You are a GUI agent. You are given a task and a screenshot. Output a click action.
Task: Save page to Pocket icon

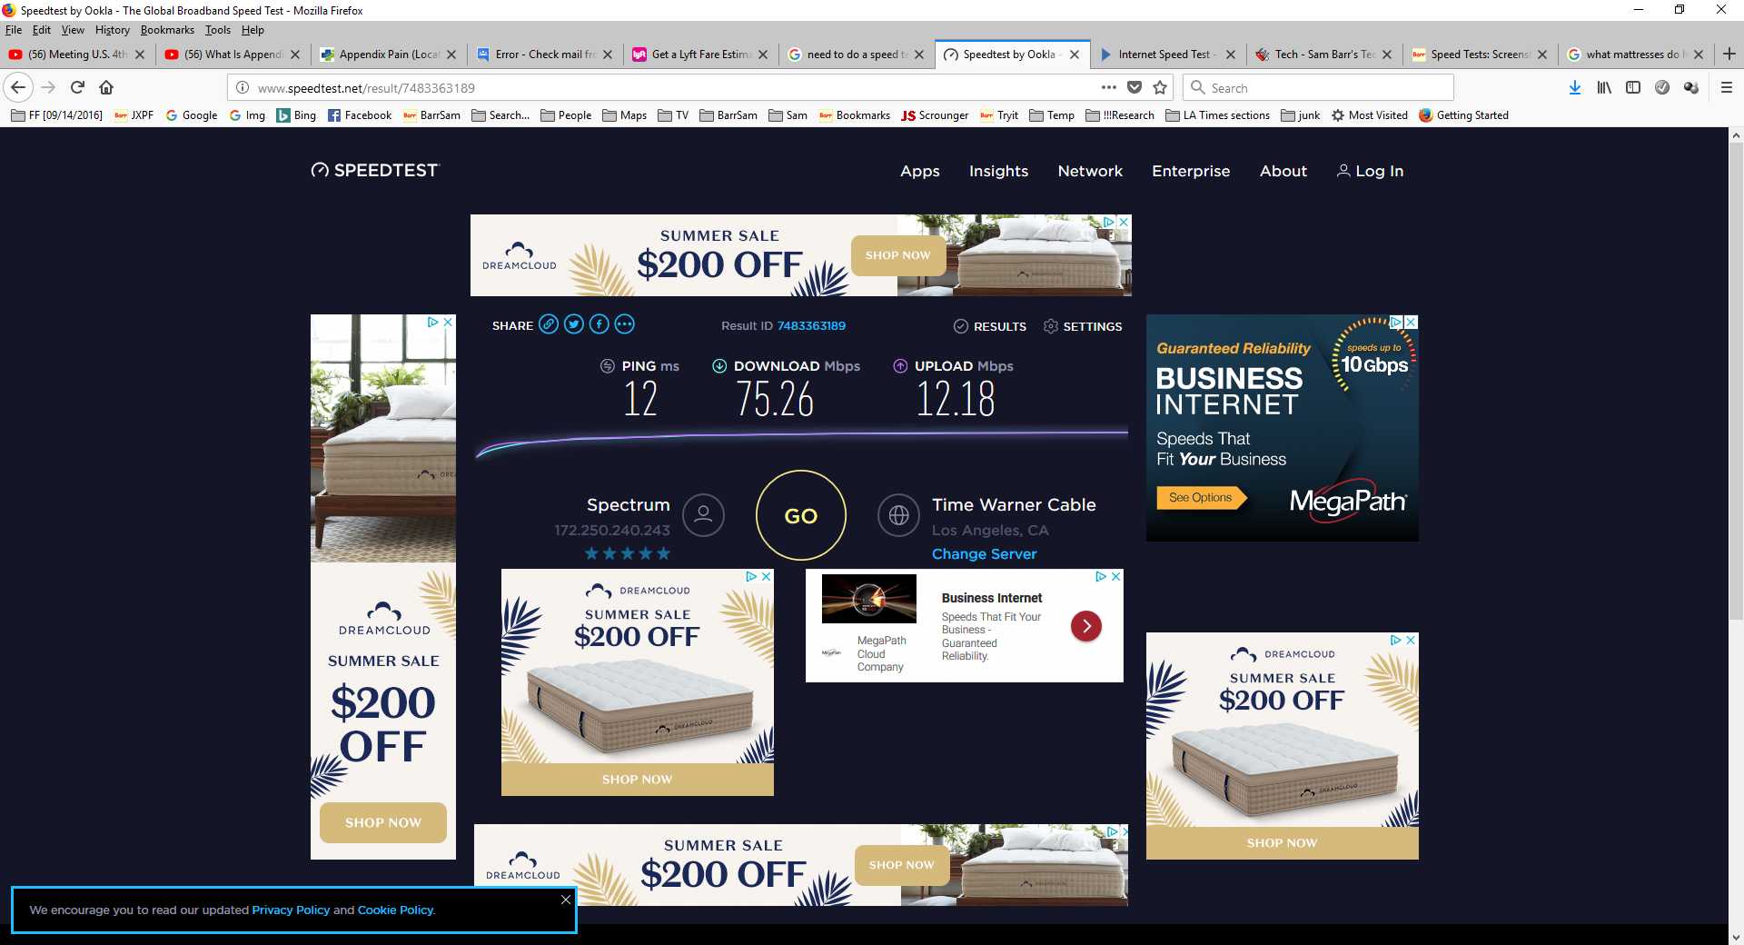(1135, 87)
